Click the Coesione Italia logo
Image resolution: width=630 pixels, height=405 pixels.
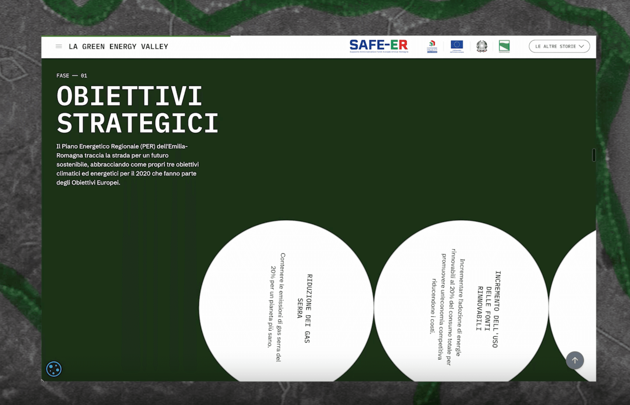(x=432, y=46)
